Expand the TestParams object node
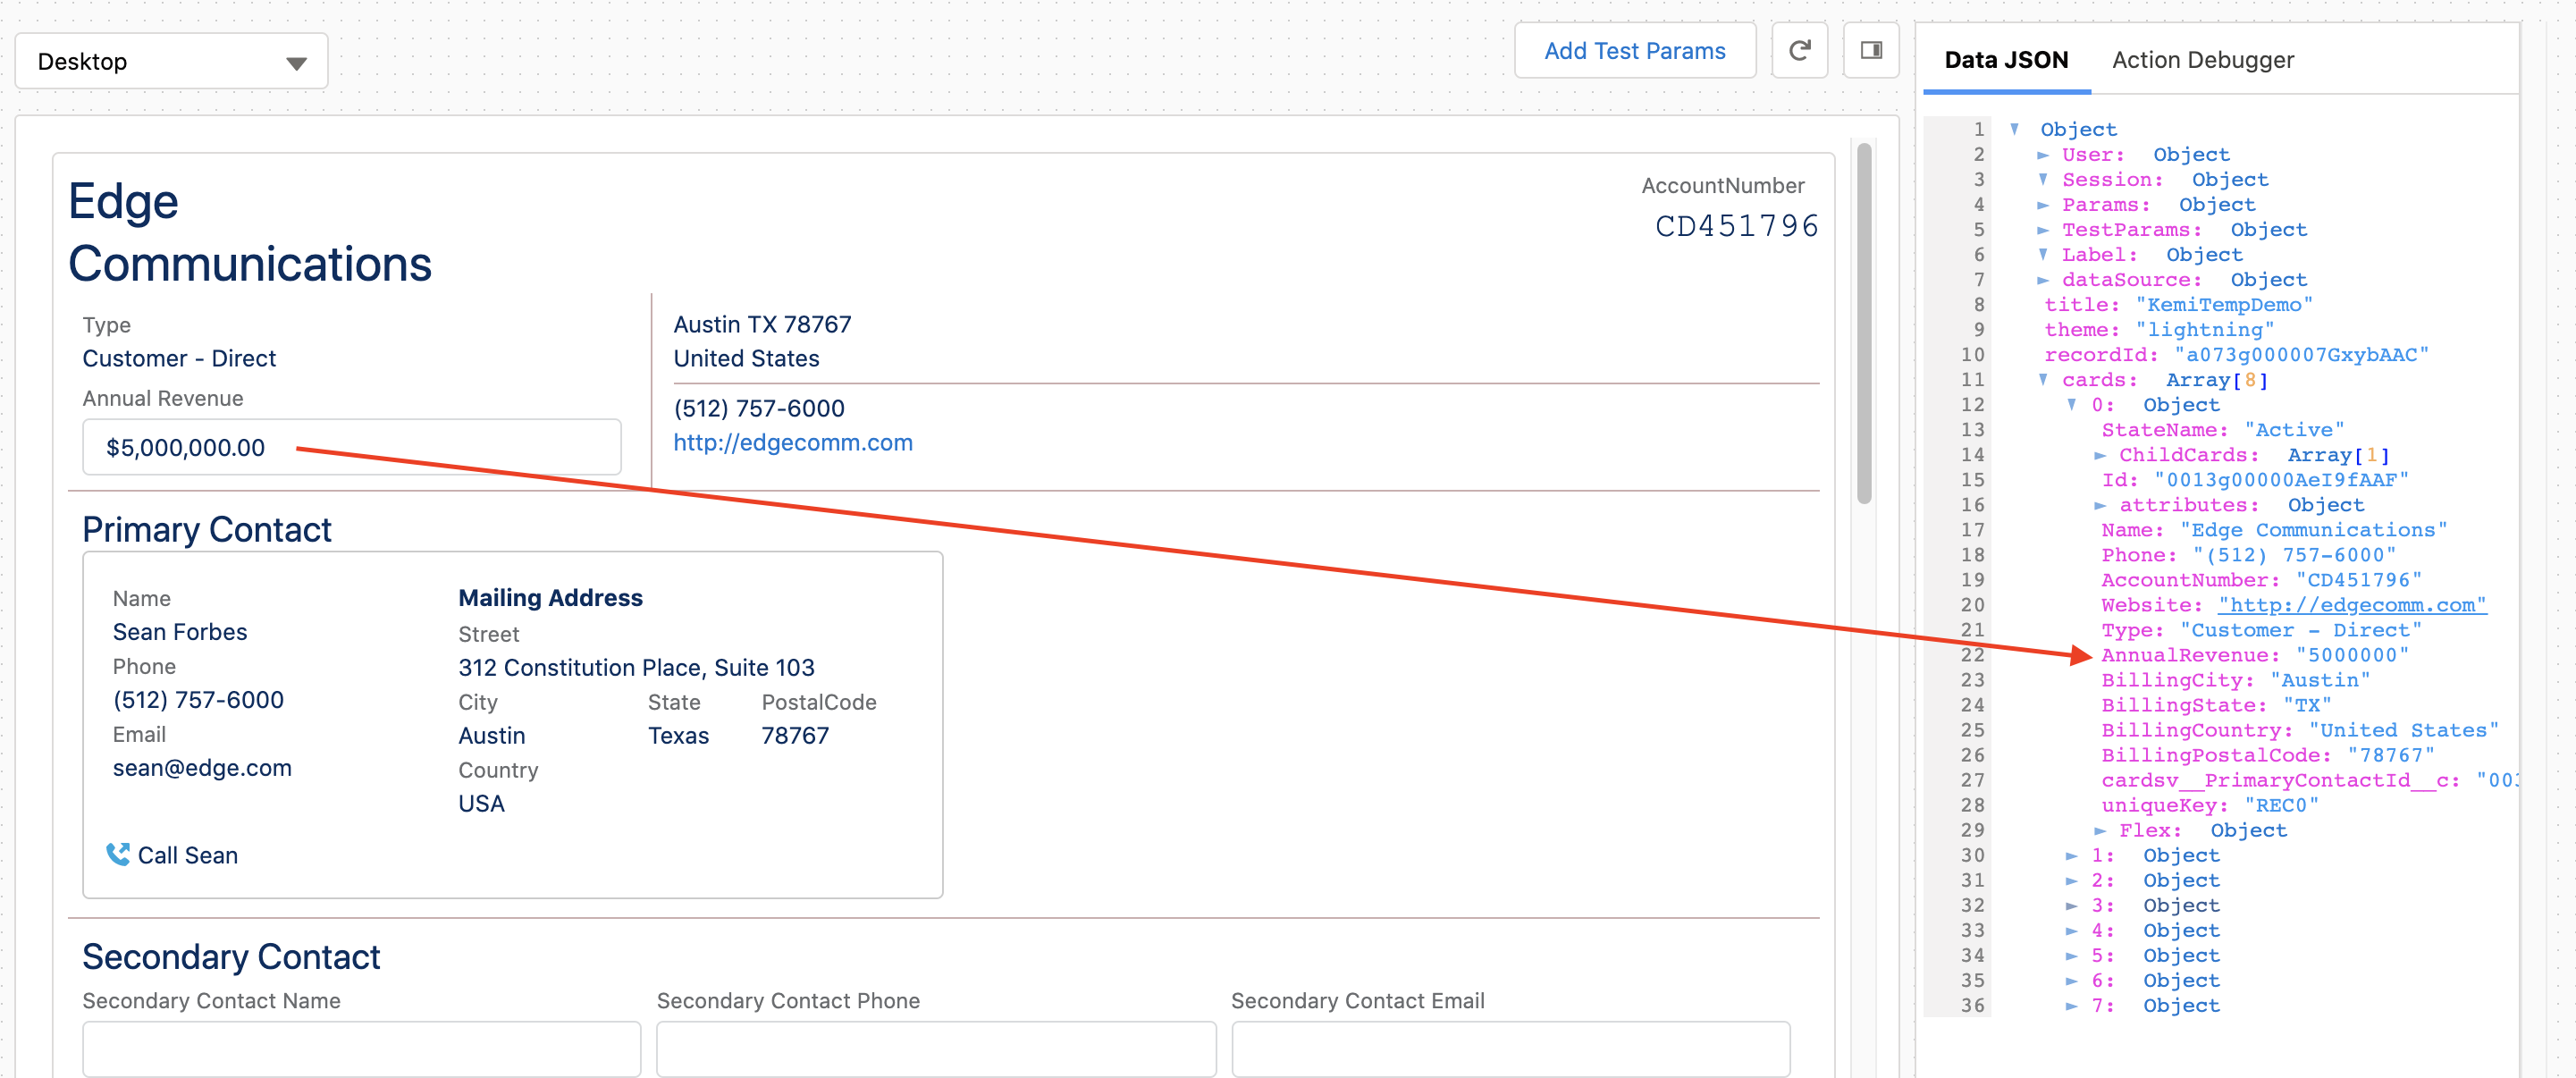Viewport: 2576px width, 1078px height. coord(2043,230)
